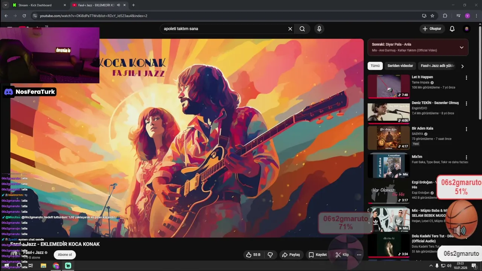Click the browser address bar URL
482x271 pixels.
point(93,16)
